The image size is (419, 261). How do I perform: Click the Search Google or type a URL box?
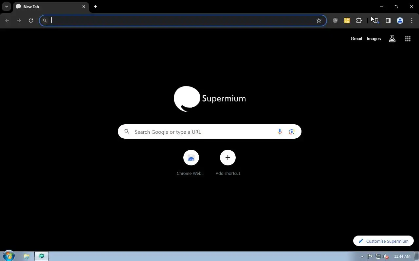(x=209, y=132)
